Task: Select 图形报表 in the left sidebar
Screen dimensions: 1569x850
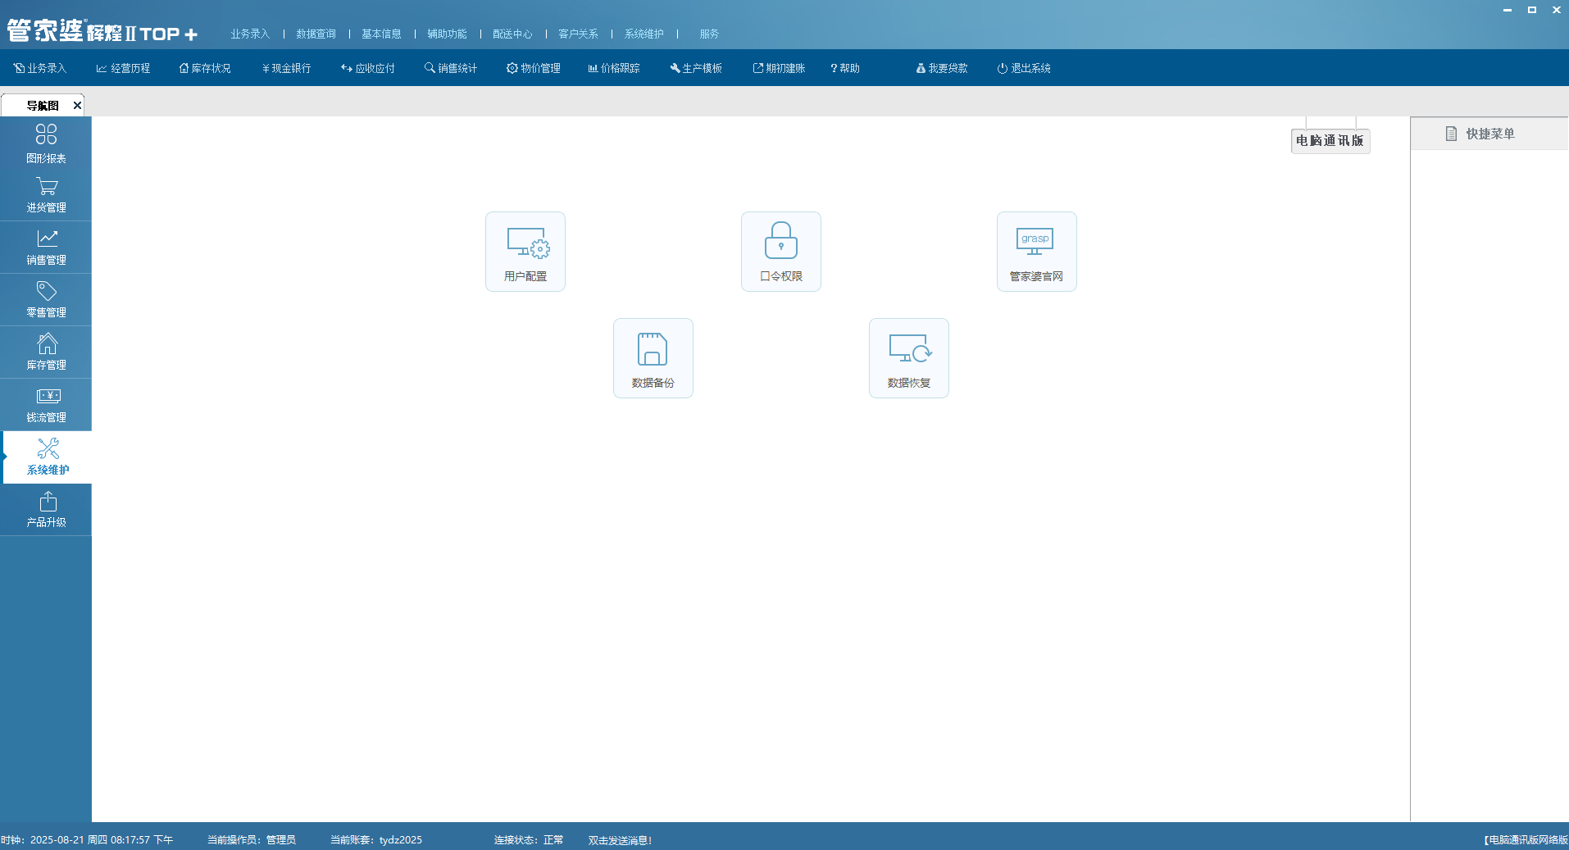Action: point(46,143)
